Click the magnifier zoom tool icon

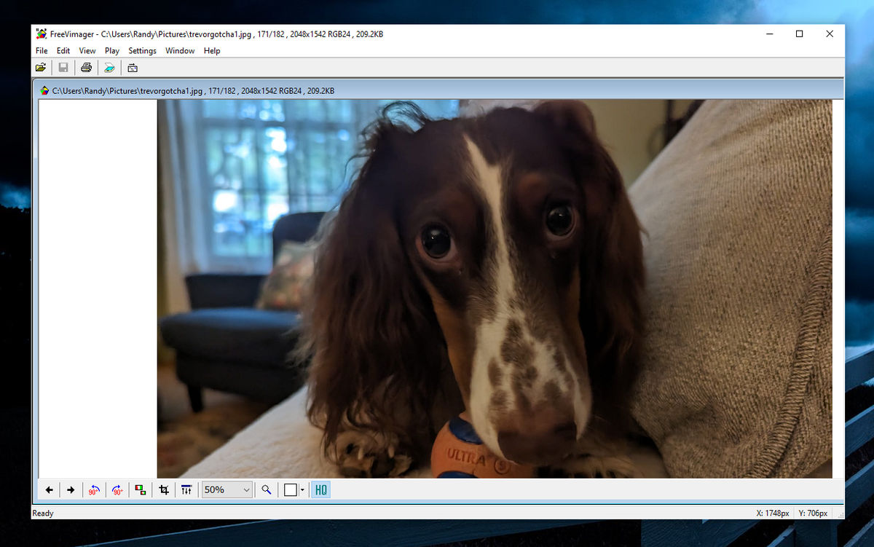click(267, 490)
